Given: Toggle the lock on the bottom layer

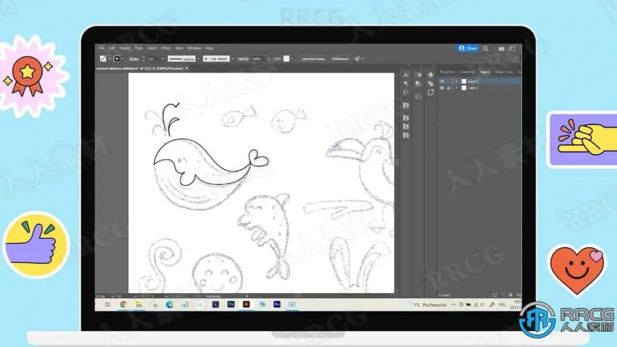Looking at the screenshot, I should pos(448,88).
